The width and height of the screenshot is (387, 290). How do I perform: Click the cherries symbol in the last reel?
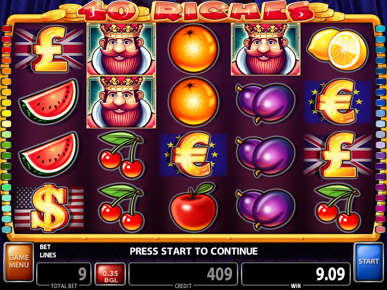[337, 207]
